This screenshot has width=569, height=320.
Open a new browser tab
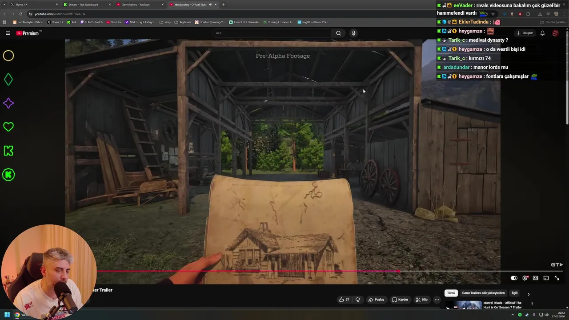click(223, 4)
